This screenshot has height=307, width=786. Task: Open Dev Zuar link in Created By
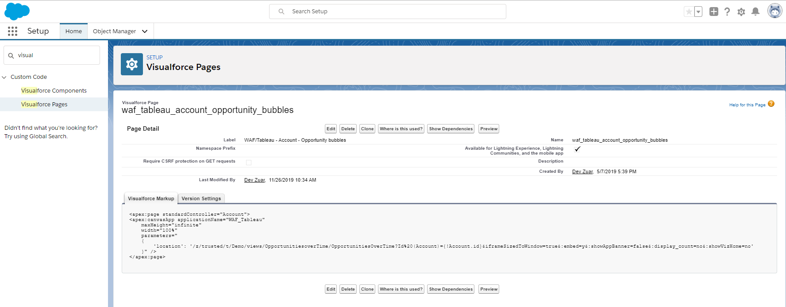pos(582,172)
